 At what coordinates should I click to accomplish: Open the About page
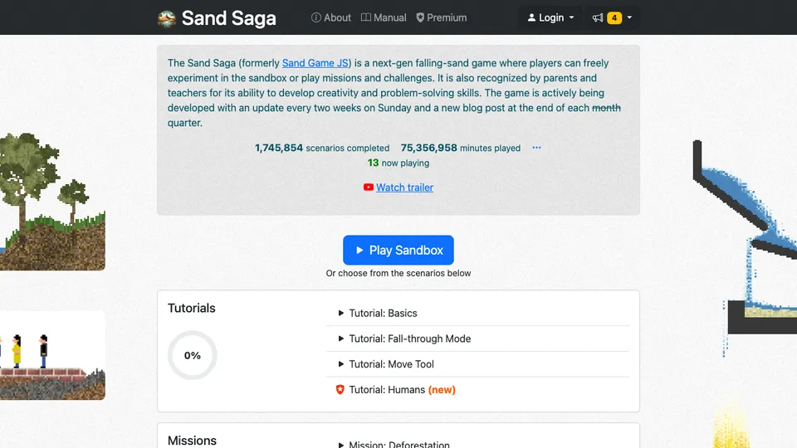331,17
